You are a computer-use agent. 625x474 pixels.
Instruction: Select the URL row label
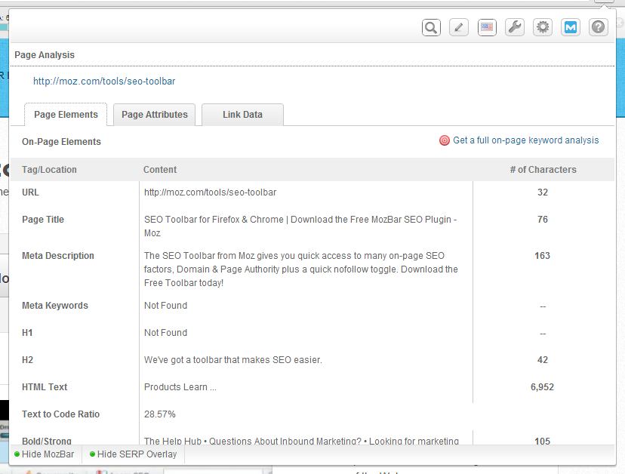pyautogui.click(x=30, y=192)
